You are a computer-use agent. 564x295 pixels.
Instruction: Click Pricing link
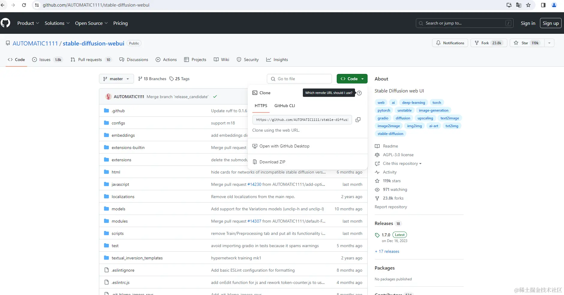[x=121, y=23]
